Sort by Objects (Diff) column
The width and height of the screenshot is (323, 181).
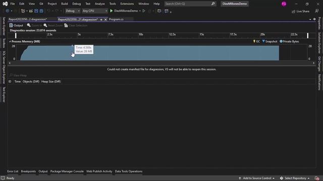pos(31,81)
